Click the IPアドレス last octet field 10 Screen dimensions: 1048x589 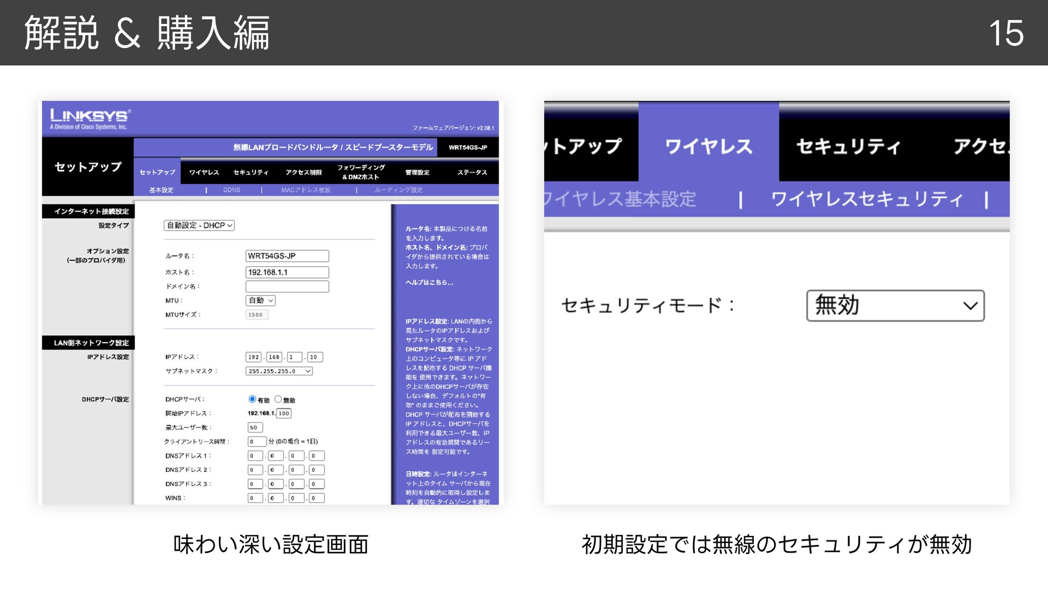[315, 357]
